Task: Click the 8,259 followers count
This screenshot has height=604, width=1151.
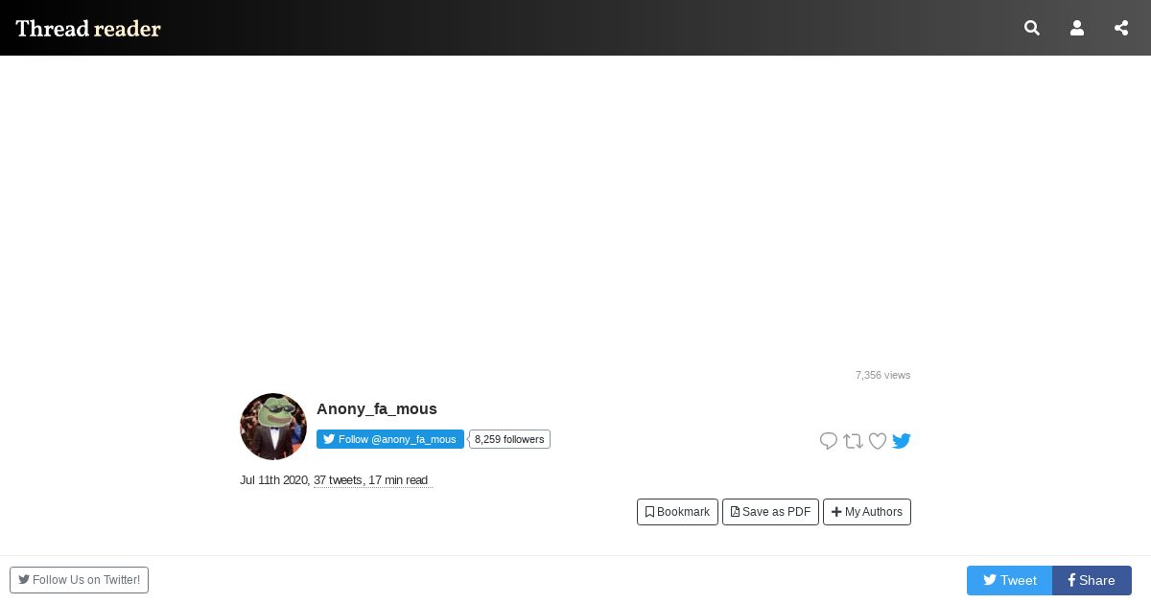Action: pyautogui.click(x=509, y=439)
